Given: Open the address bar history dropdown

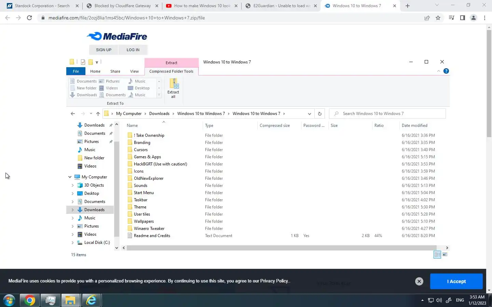Looking at the screenshot, I should pos(309,114).
